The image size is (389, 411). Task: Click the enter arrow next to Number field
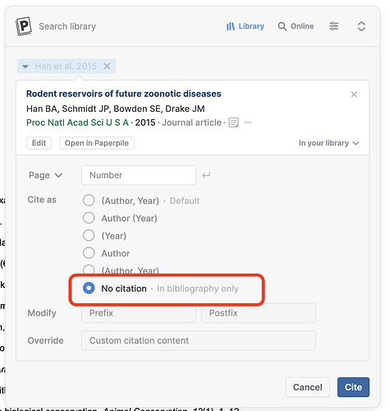pyautogui.click(x=206, y=175)
